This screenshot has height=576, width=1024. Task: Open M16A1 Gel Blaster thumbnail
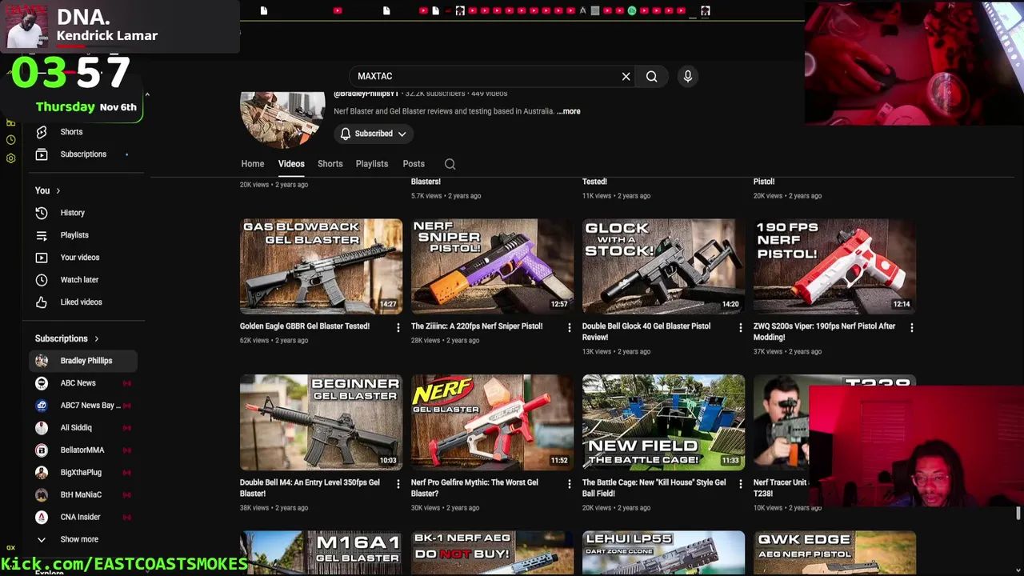point(321,553)
